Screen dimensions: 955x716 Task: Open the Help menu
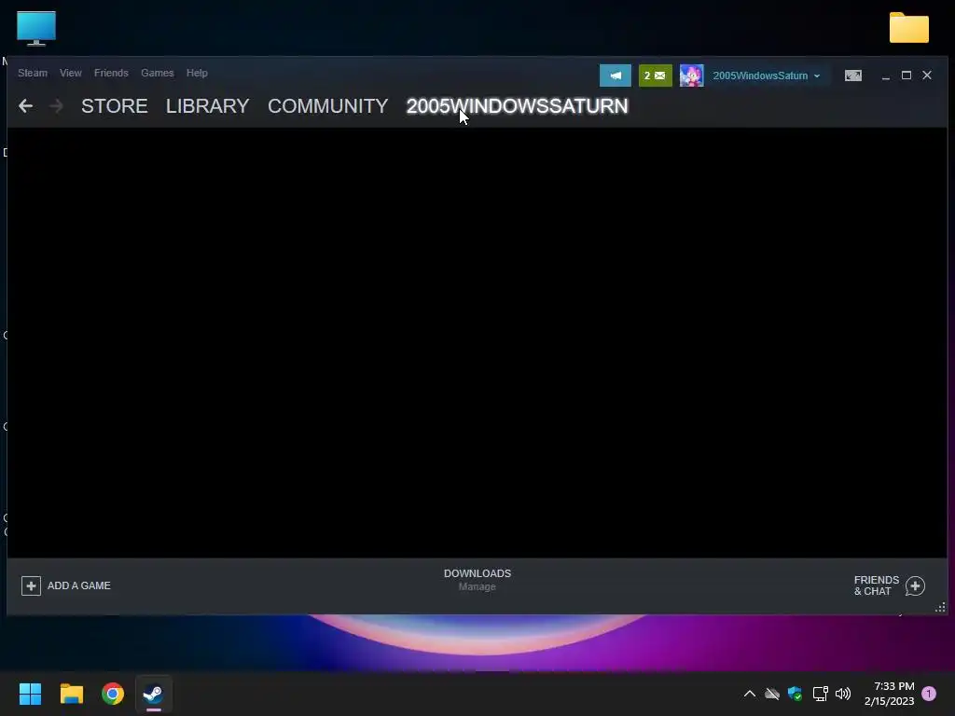tap(197, 73)
